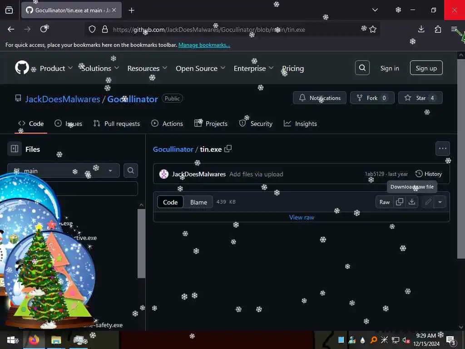This screenshot has height=349, width=465.
Task: Expand the Solutions menu
Action: click(x=100, y=68)
